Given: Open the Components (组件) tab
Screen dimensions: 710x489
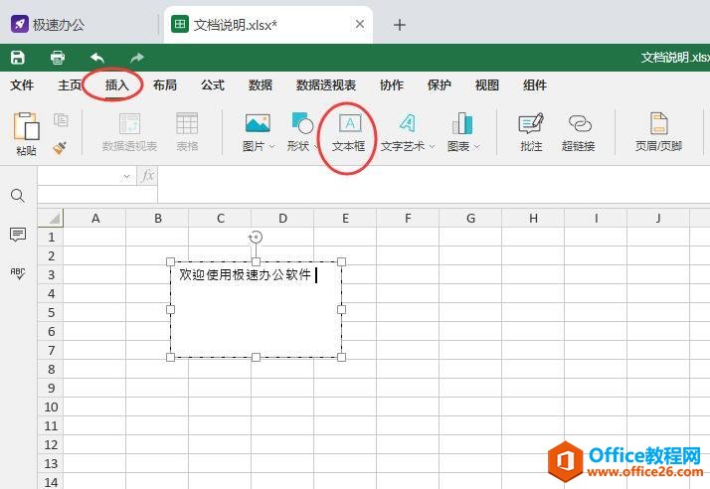Looking at the screenshot, I should 535,85.
